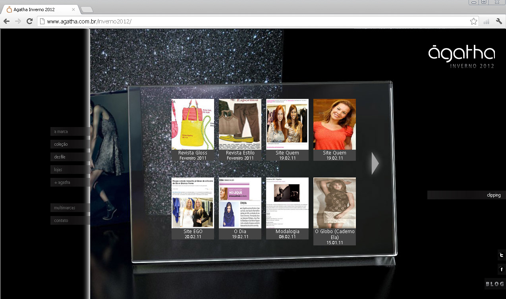Go to next clipping page arrow

click(x=375, y=163)
